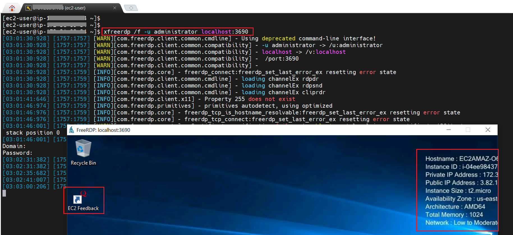Viewport: 513px width, 235px height.
Task: Open the Recycle Bin icon
Action: point(83,153)
